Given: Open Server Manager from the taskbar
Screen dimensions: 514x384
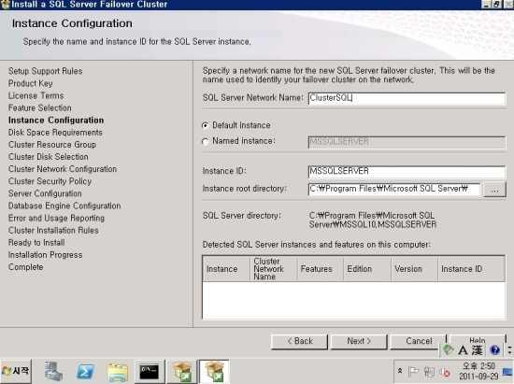Looking at the screenshot, I should click(53, 372).
